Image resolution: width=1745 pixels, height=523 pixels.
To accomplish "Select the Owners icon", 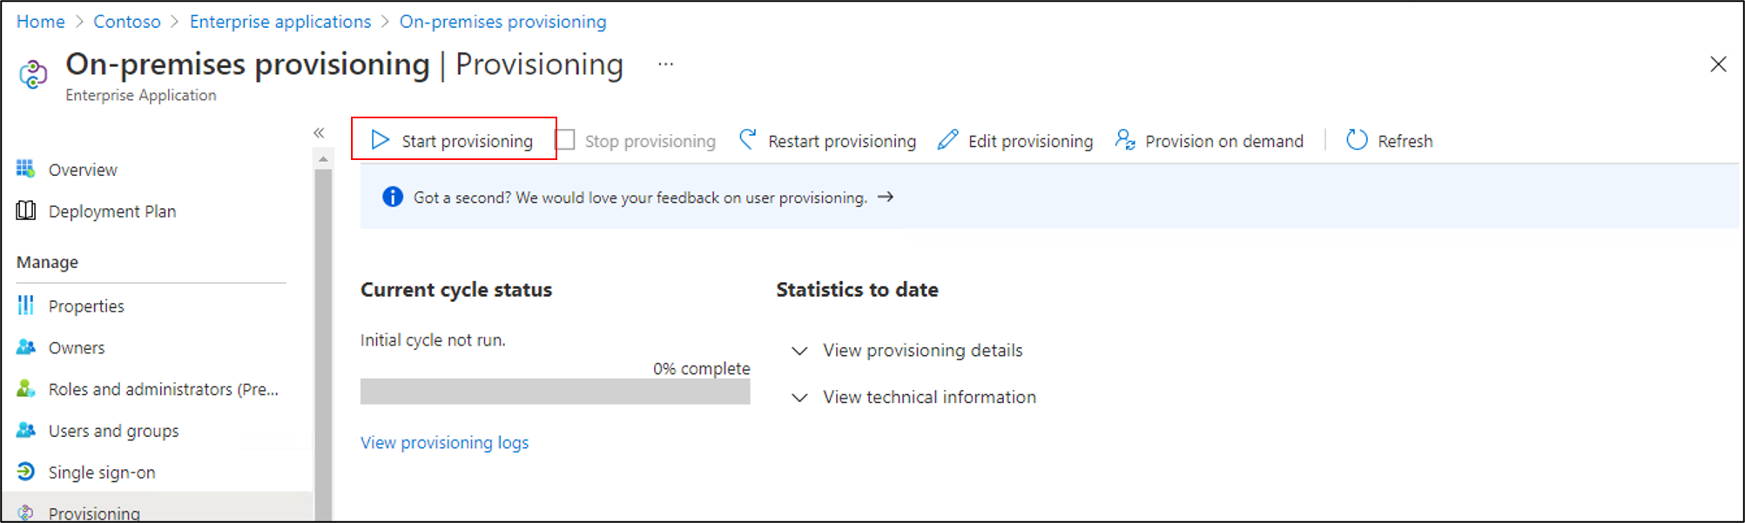I will coord(26,347).
